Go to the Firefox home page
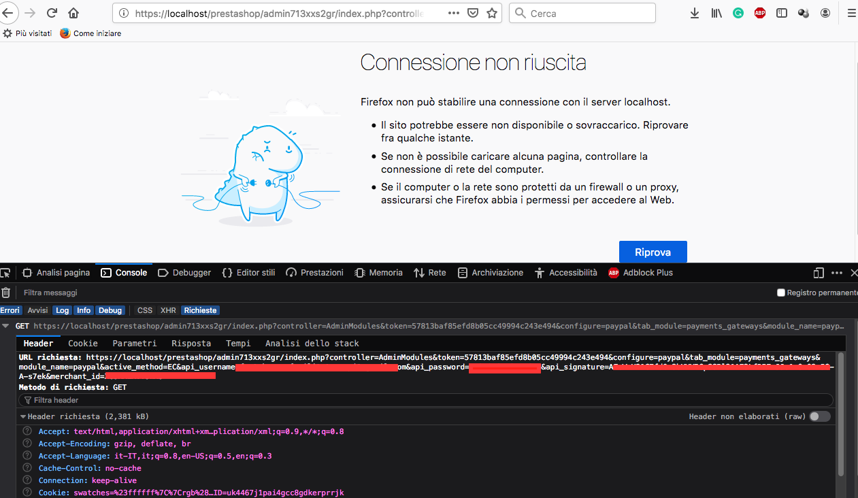Image resolution: width=858 pixels, height=498 pixels. (x=73, y=13)
